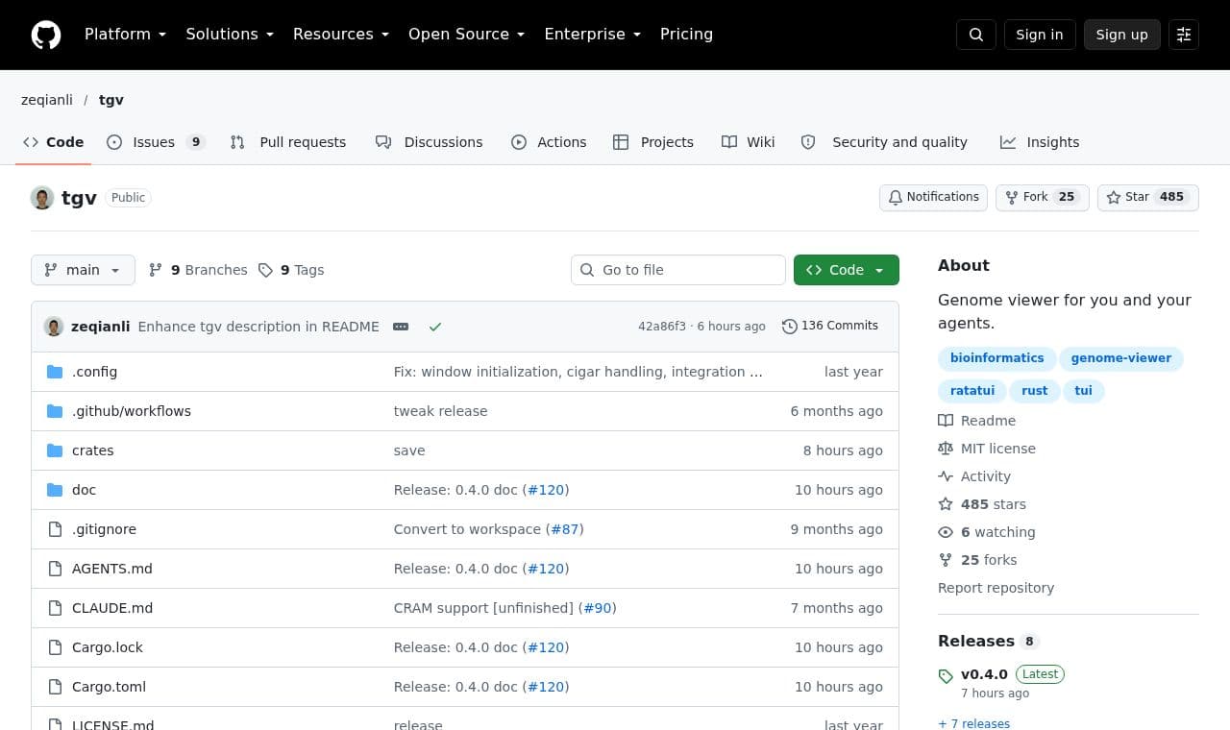Open the search magnifier button
This screenshot has height=730, width=1230.
(x=976, y=35)
